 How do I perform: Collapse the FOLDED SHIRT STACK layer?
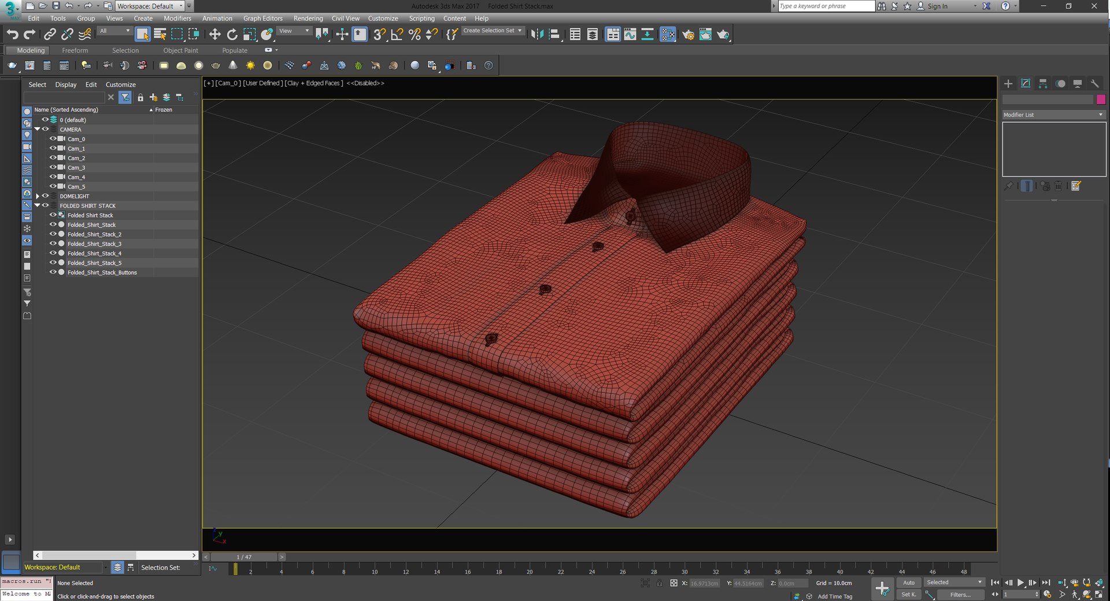tap(38, 205)
